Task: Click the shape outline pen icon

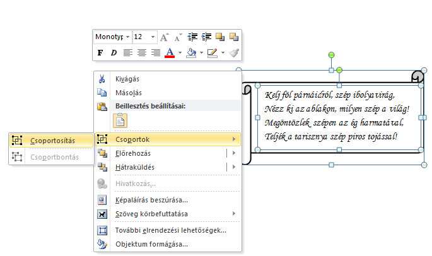Action: [213, 52]
